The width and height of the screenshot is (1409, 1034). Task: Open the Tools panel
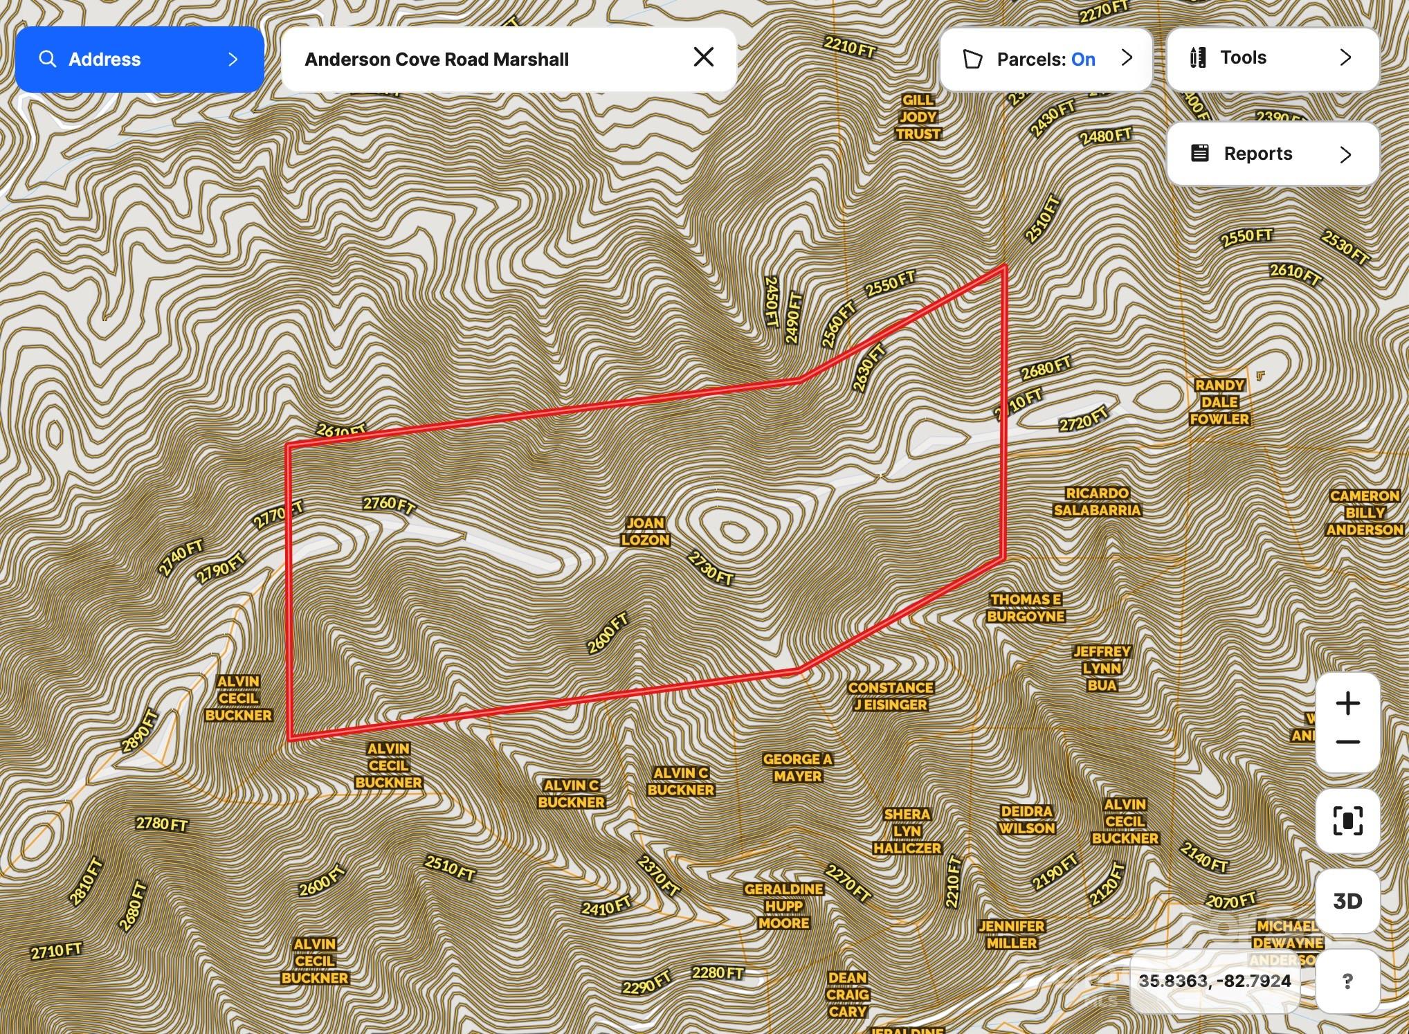point(1243,57)
